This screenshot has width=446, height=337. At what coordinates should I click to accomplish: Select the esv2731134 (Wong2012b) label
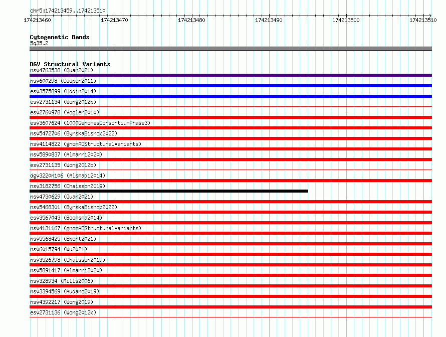click(x=63, y=102)
